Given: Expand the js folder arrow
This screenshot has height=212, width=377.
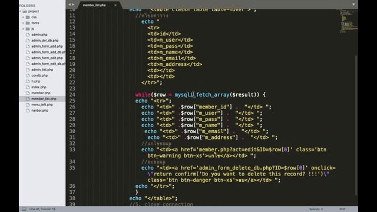Looking at the screenshot, I should pyautogui.click(x=23, y=29).
